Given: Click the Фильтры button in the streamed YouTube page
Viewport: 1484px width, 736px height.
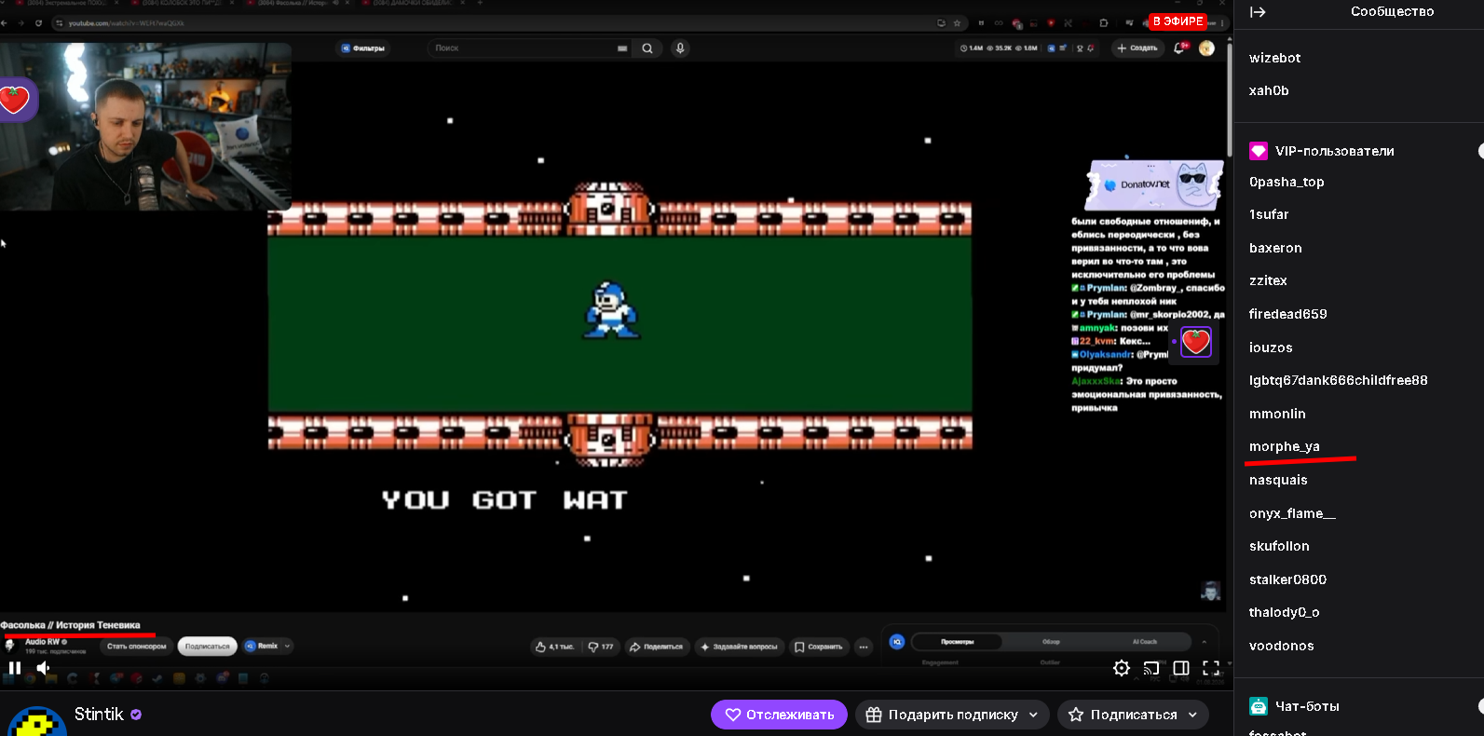Looking at the screenshot, I should [362, 48].
